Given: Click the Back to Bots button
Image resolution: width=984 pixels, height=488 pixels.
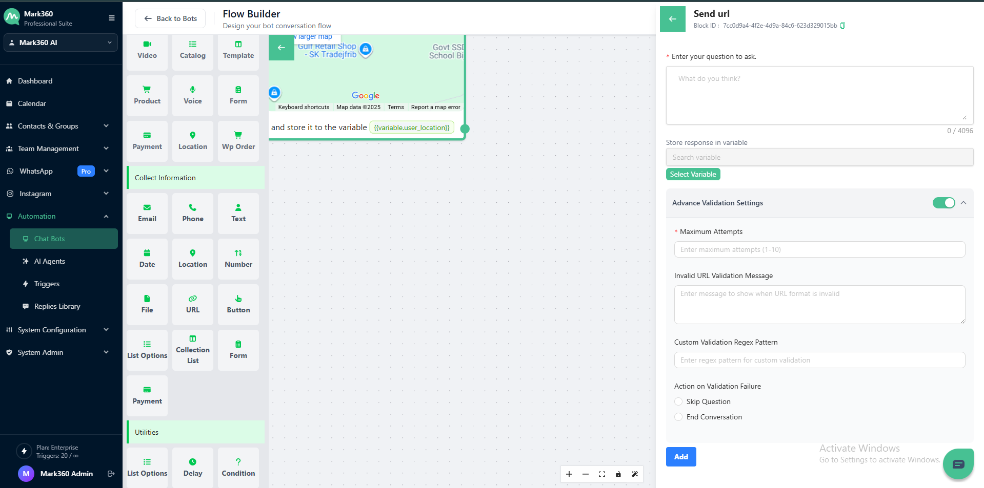Looking at the screenshot, I should 170,18.
